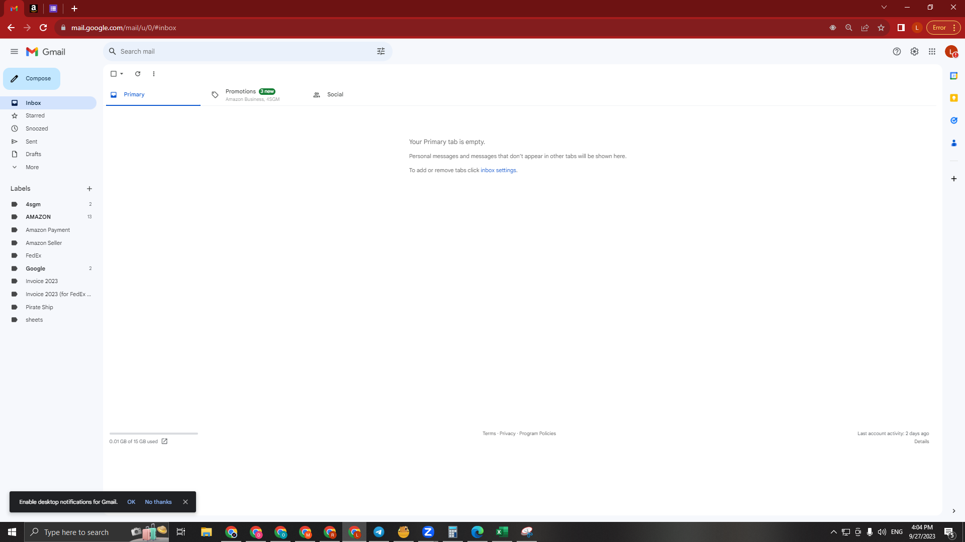965x542 pixels.
Task: Open storage management icon next to 15 GB used
Action: [x=164, y=442]
